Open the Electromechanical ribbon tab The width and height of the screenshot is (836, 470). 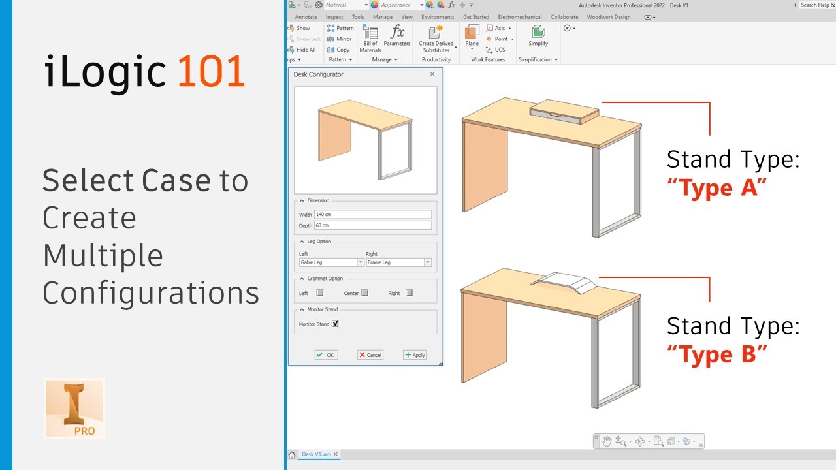[520, 17]
